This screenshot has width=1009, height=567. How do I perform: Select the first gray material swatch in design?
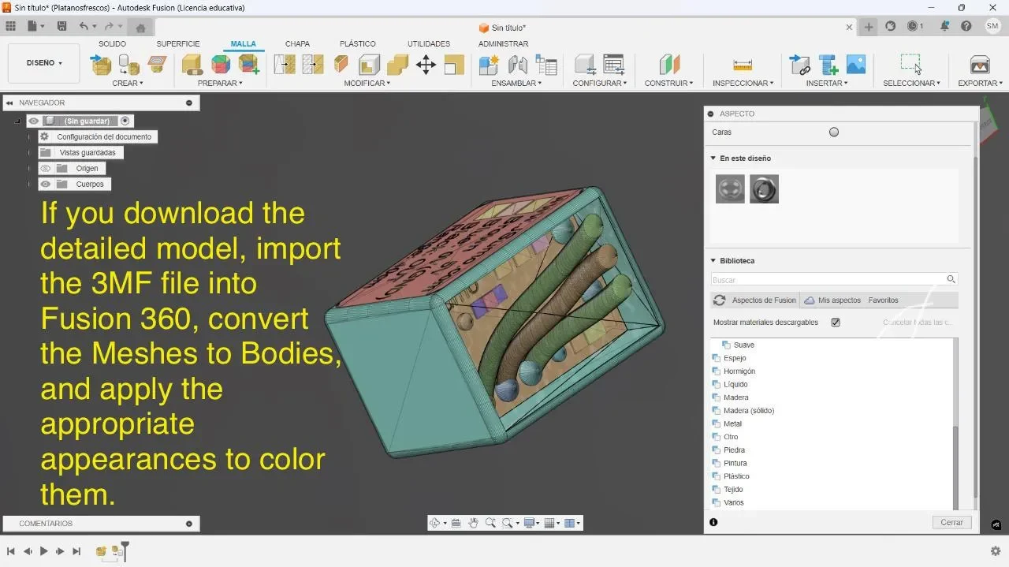coord(730,189)
